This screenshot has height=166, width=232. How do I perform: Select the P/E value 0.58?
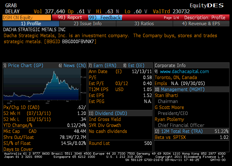148,77
